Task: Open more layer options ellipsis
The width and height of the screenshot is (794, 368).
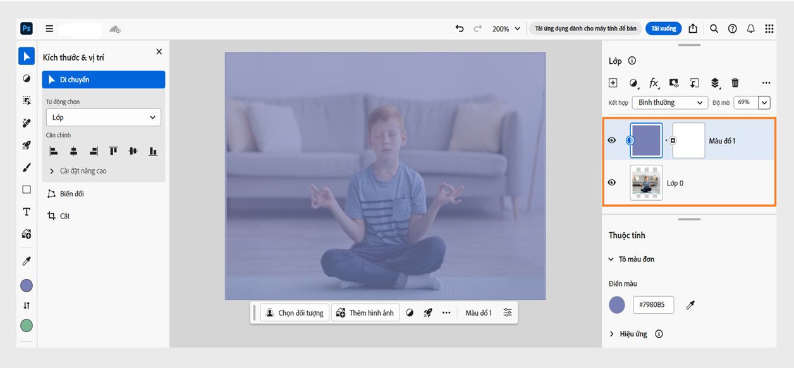Action: coord(766,83)
